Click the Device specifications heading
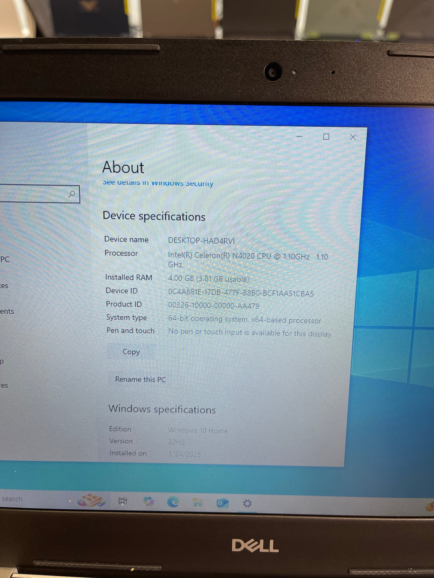Viewport: 434px width, 578px height. [154, 216]
